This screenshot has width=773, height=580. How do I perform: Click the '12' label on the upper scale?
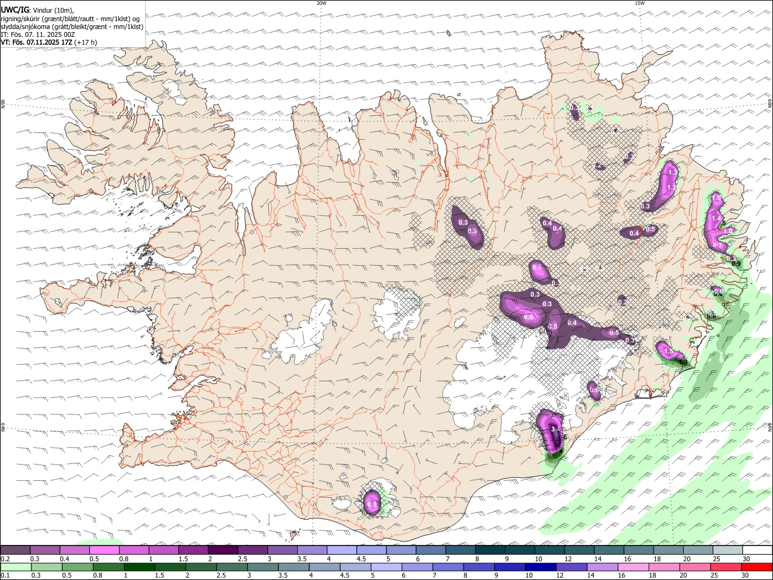point(568,559)
